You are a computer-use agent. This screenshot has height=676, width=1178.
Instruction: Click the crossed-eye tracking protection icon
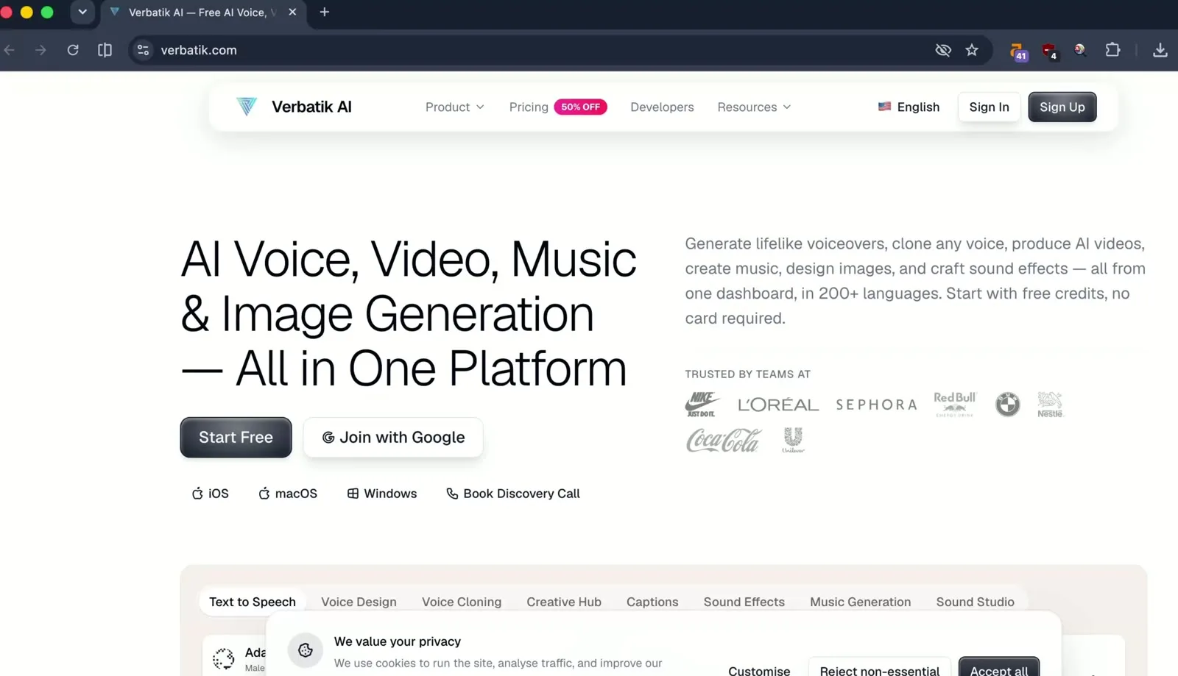click(943, 50)
